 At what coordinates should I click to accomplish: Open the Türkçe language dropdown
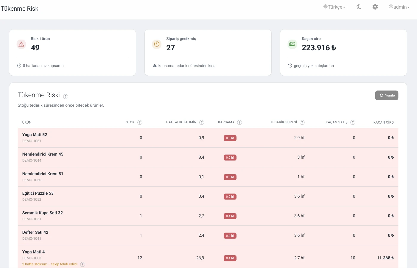(334, 7)
